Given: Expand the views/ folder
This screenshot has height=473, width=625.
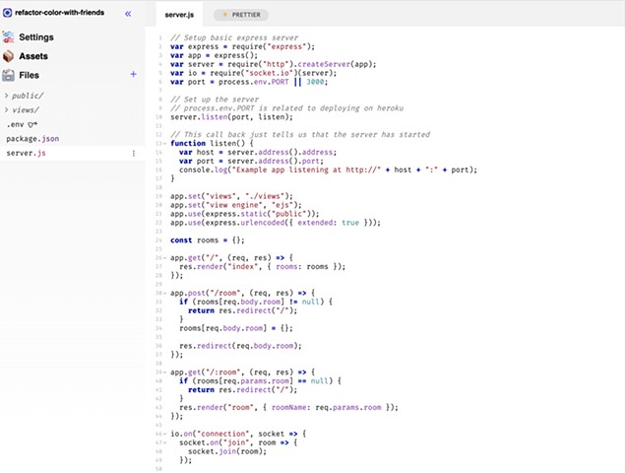Looking at the screenshot, I should point(22,110).
